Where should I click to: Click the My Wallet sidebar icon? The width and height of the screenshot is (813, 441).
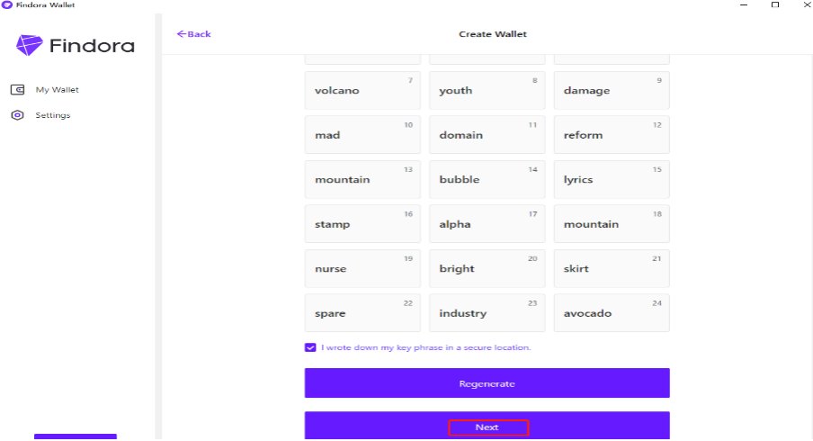[18, 90]
